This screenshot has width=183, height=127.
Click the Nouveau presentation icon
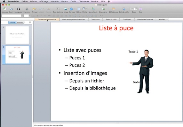5,9
